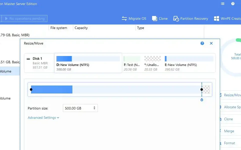Viewport: 241px width, 150px height.
Task: Click the right resize handle on partition bar
Action: [202, 89]
